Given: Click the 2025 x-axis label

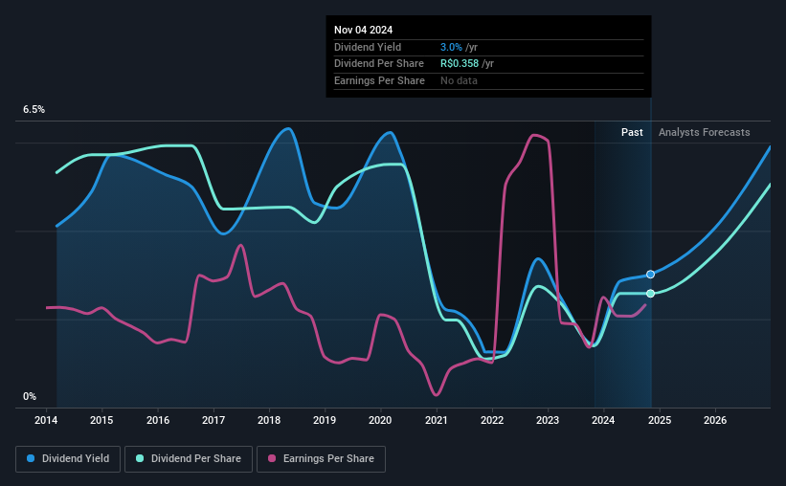Looking at the screenshot, I should coord(660,420).
